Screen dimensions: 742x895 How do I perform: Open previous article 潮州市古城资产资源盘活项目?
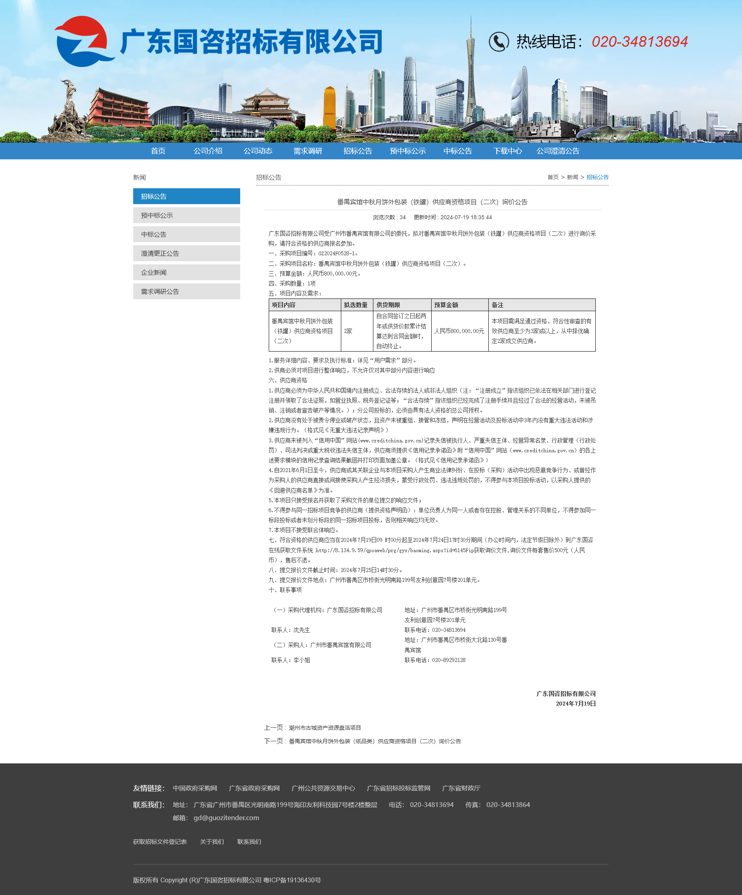[325, 728]
